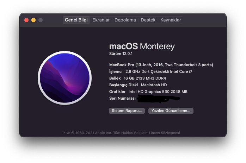Click the macOS Monterey logo image
This screenshot has width=246, height=163.
pyautogui.click(x=64, y=77)
